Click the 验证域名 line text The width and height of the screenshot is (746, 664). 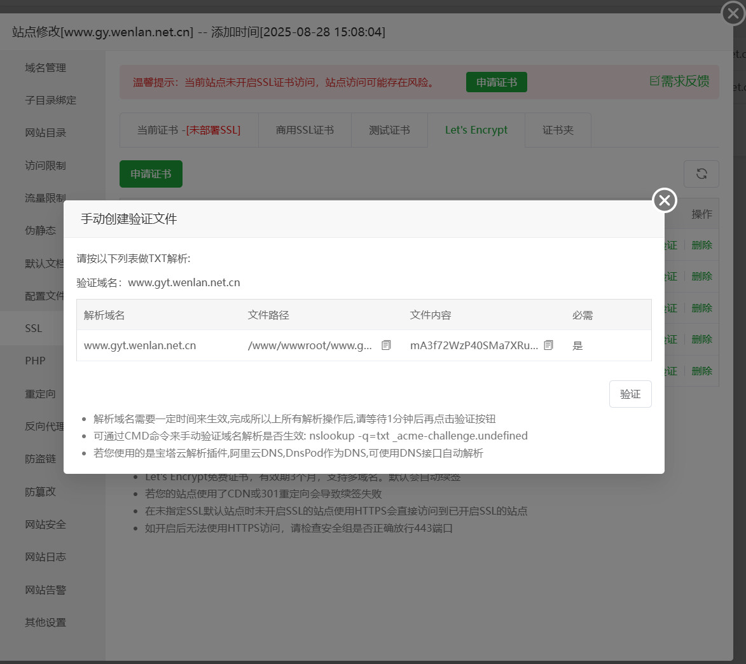coord(158,282)
